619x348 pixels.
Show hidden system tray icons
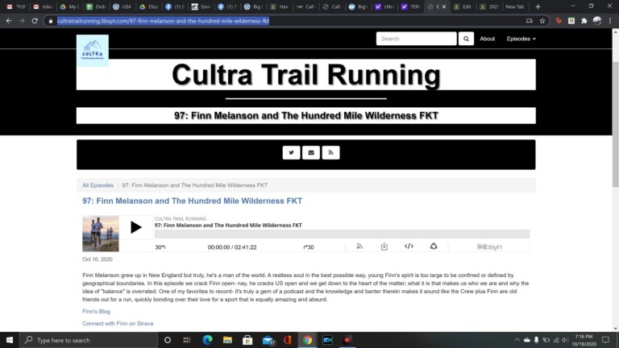(523, 340)
